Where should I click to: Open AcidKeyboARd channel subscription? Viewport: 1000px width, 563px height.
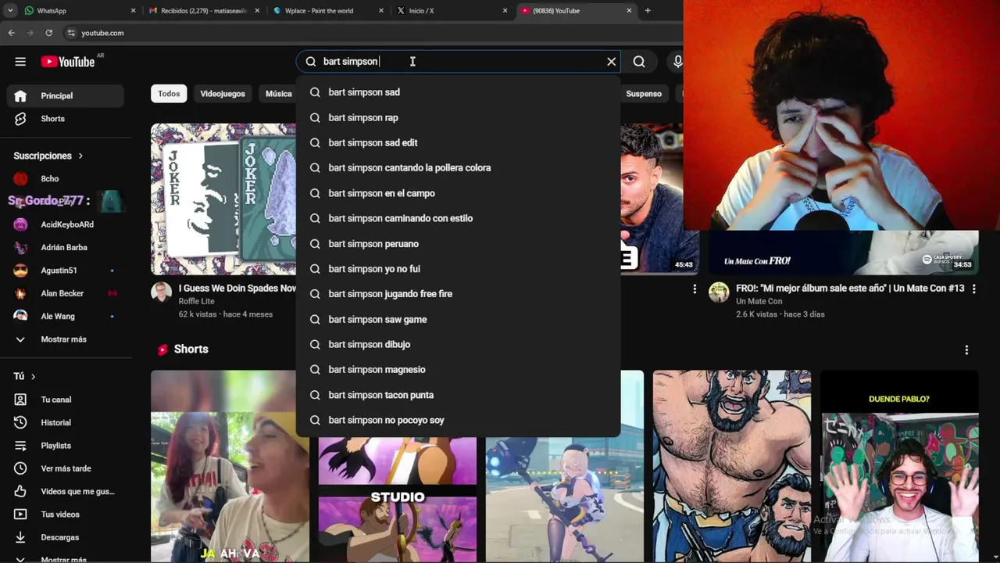tap(66, 224)
